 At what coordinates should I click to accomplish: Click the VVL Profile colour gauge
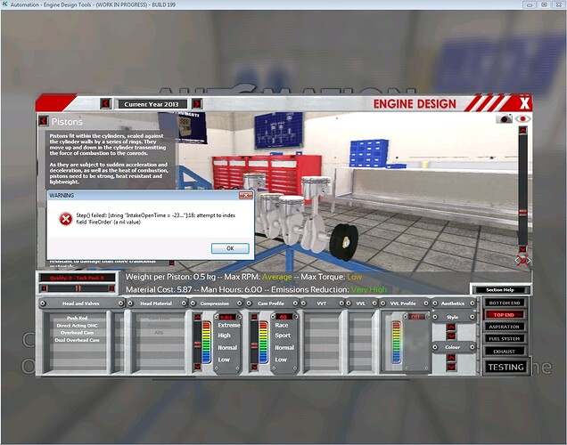(397, 342)
